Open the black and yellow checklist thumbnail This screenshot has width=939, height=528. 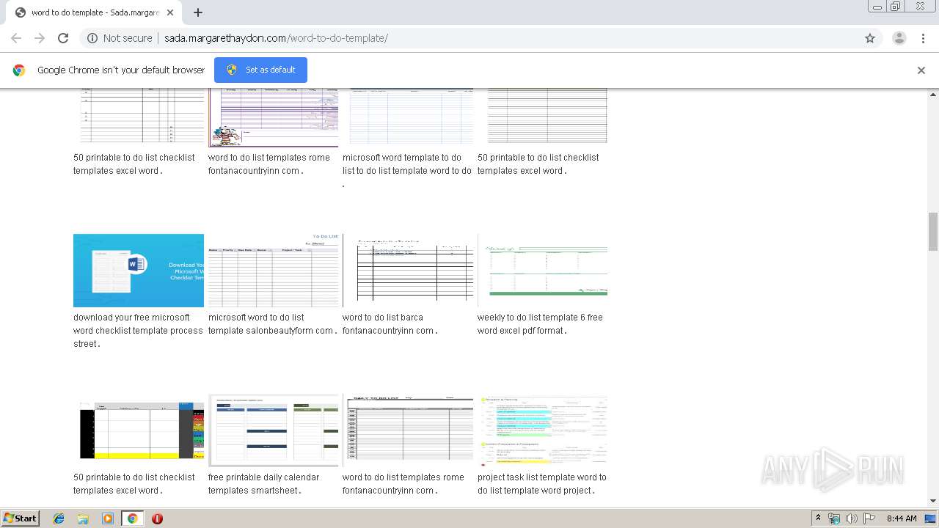coord(139,430)
